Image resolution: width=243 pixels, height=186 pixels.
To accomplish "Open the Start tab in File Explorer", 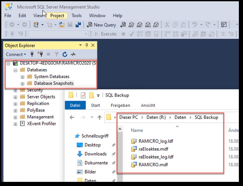I will [x=95, y=105].
